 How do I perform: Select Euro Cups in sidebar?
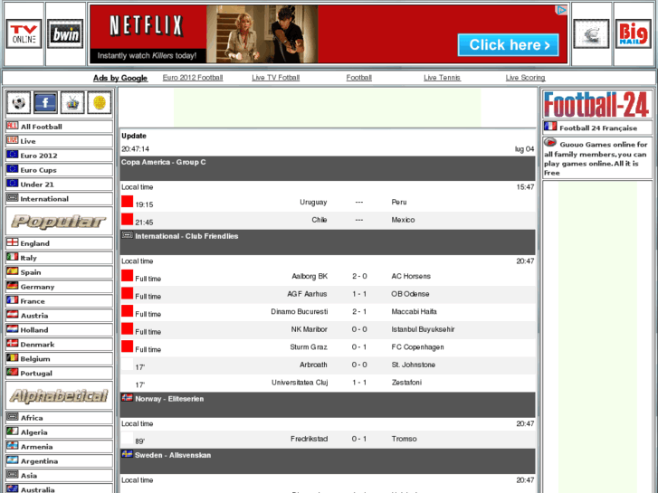(59, 170)
